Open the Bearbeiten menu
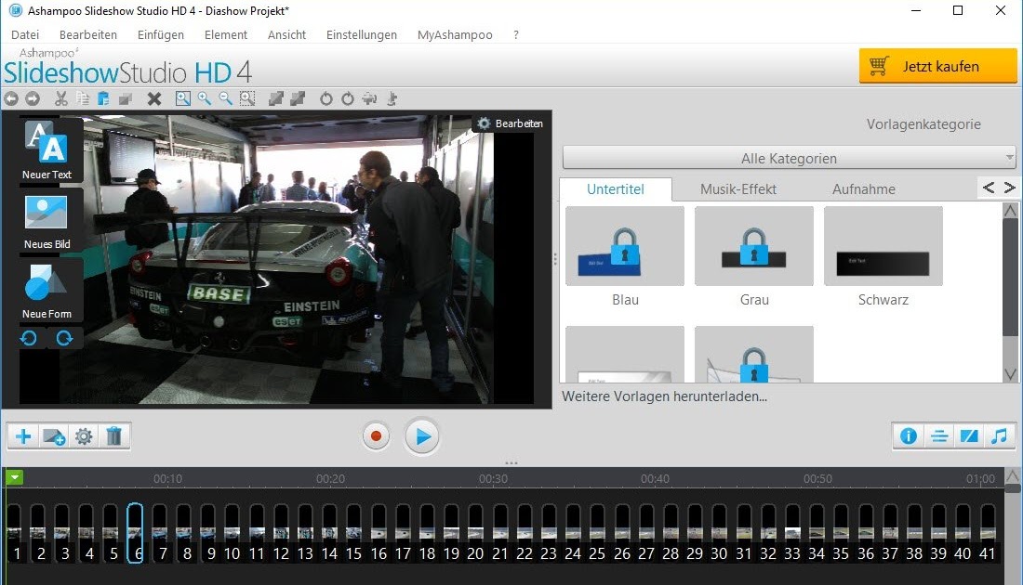 click(x=88, y=34)
